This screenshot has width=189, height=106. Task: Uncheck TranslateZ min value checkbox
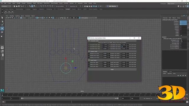pos(89,49)
